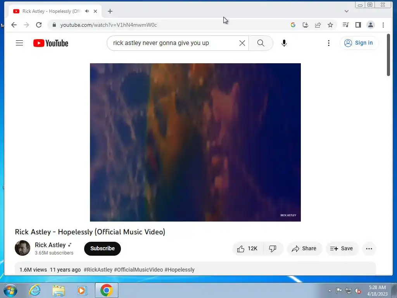Click the #OfficialMusicVideo hashtag
Screen dimensions: 397x298
coord(138,270)
